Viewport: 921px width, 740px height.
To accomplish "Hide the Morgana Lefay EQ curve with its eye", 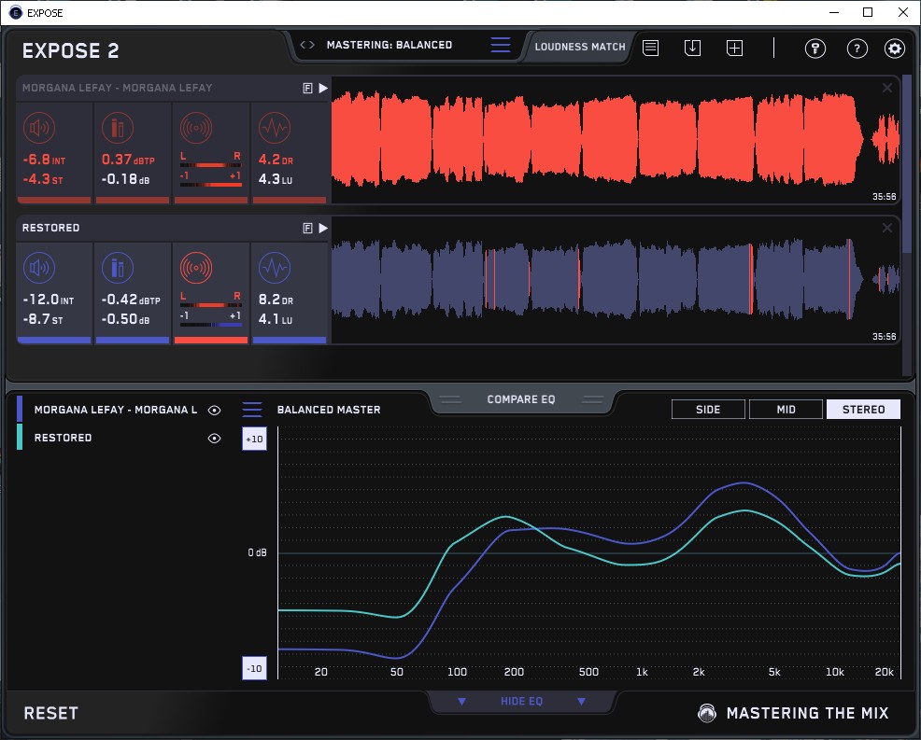I will [215, 411].
